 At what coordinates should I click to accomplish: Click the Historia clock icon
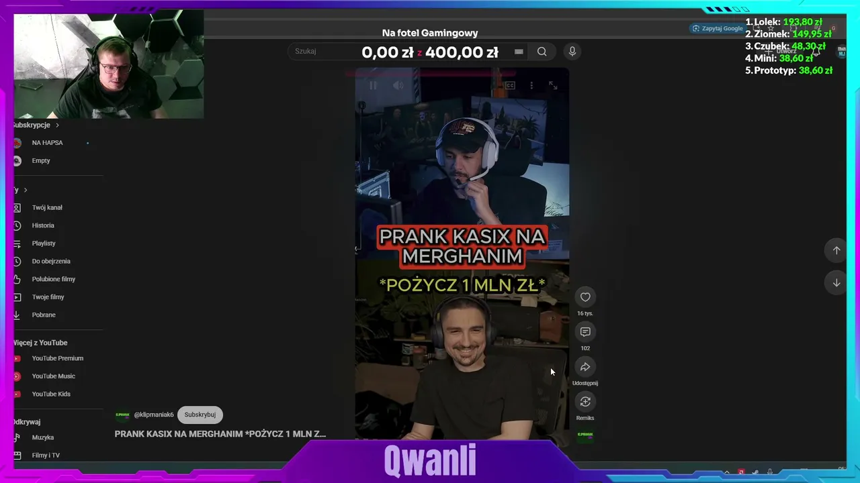pos(17,225)
